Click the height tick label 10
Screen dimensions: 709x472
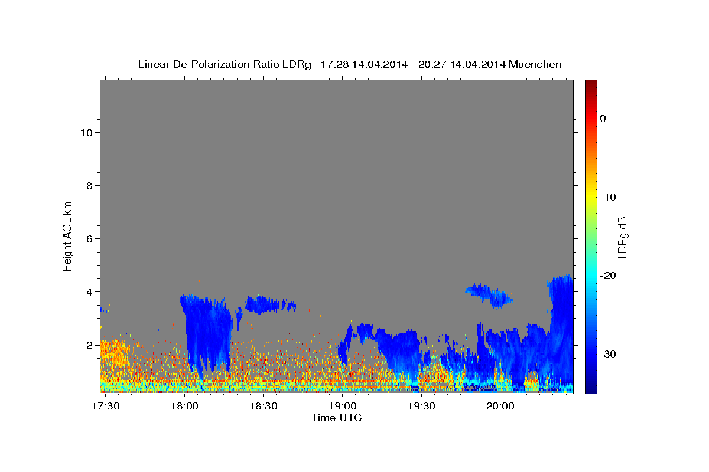[86, 132]
